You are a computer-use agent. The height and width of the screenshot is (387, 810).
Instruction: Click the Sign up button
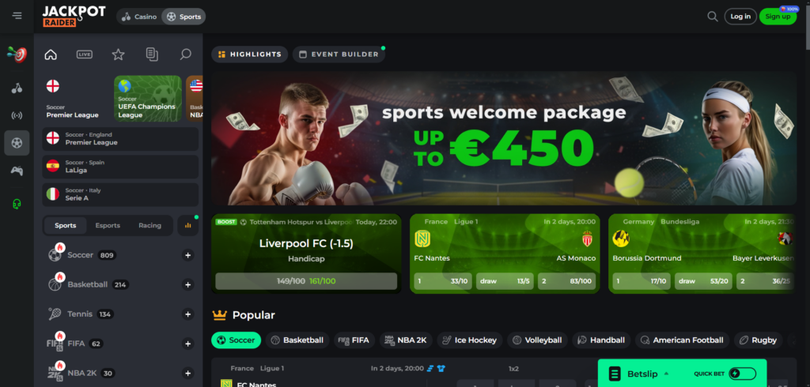pyautogui.click(x=778, y=17)
